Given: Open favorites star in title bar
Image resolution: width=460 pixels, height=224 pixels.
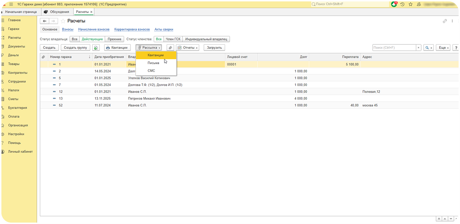Looking at the screenshot, I should (x=411, y=4).
